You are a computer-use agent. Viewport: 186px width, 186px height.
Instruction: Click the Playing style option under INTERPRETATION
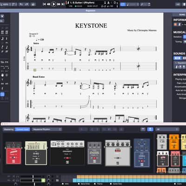point(180,79)
